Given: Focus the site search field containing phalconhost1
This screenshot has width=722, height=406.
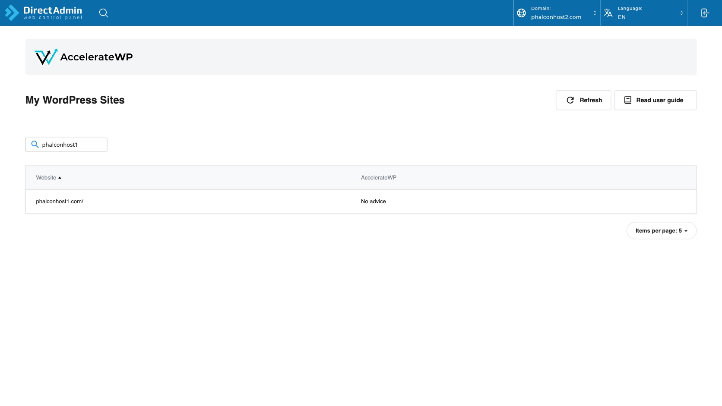Looking at the screenshot, I should pos(66,145).
